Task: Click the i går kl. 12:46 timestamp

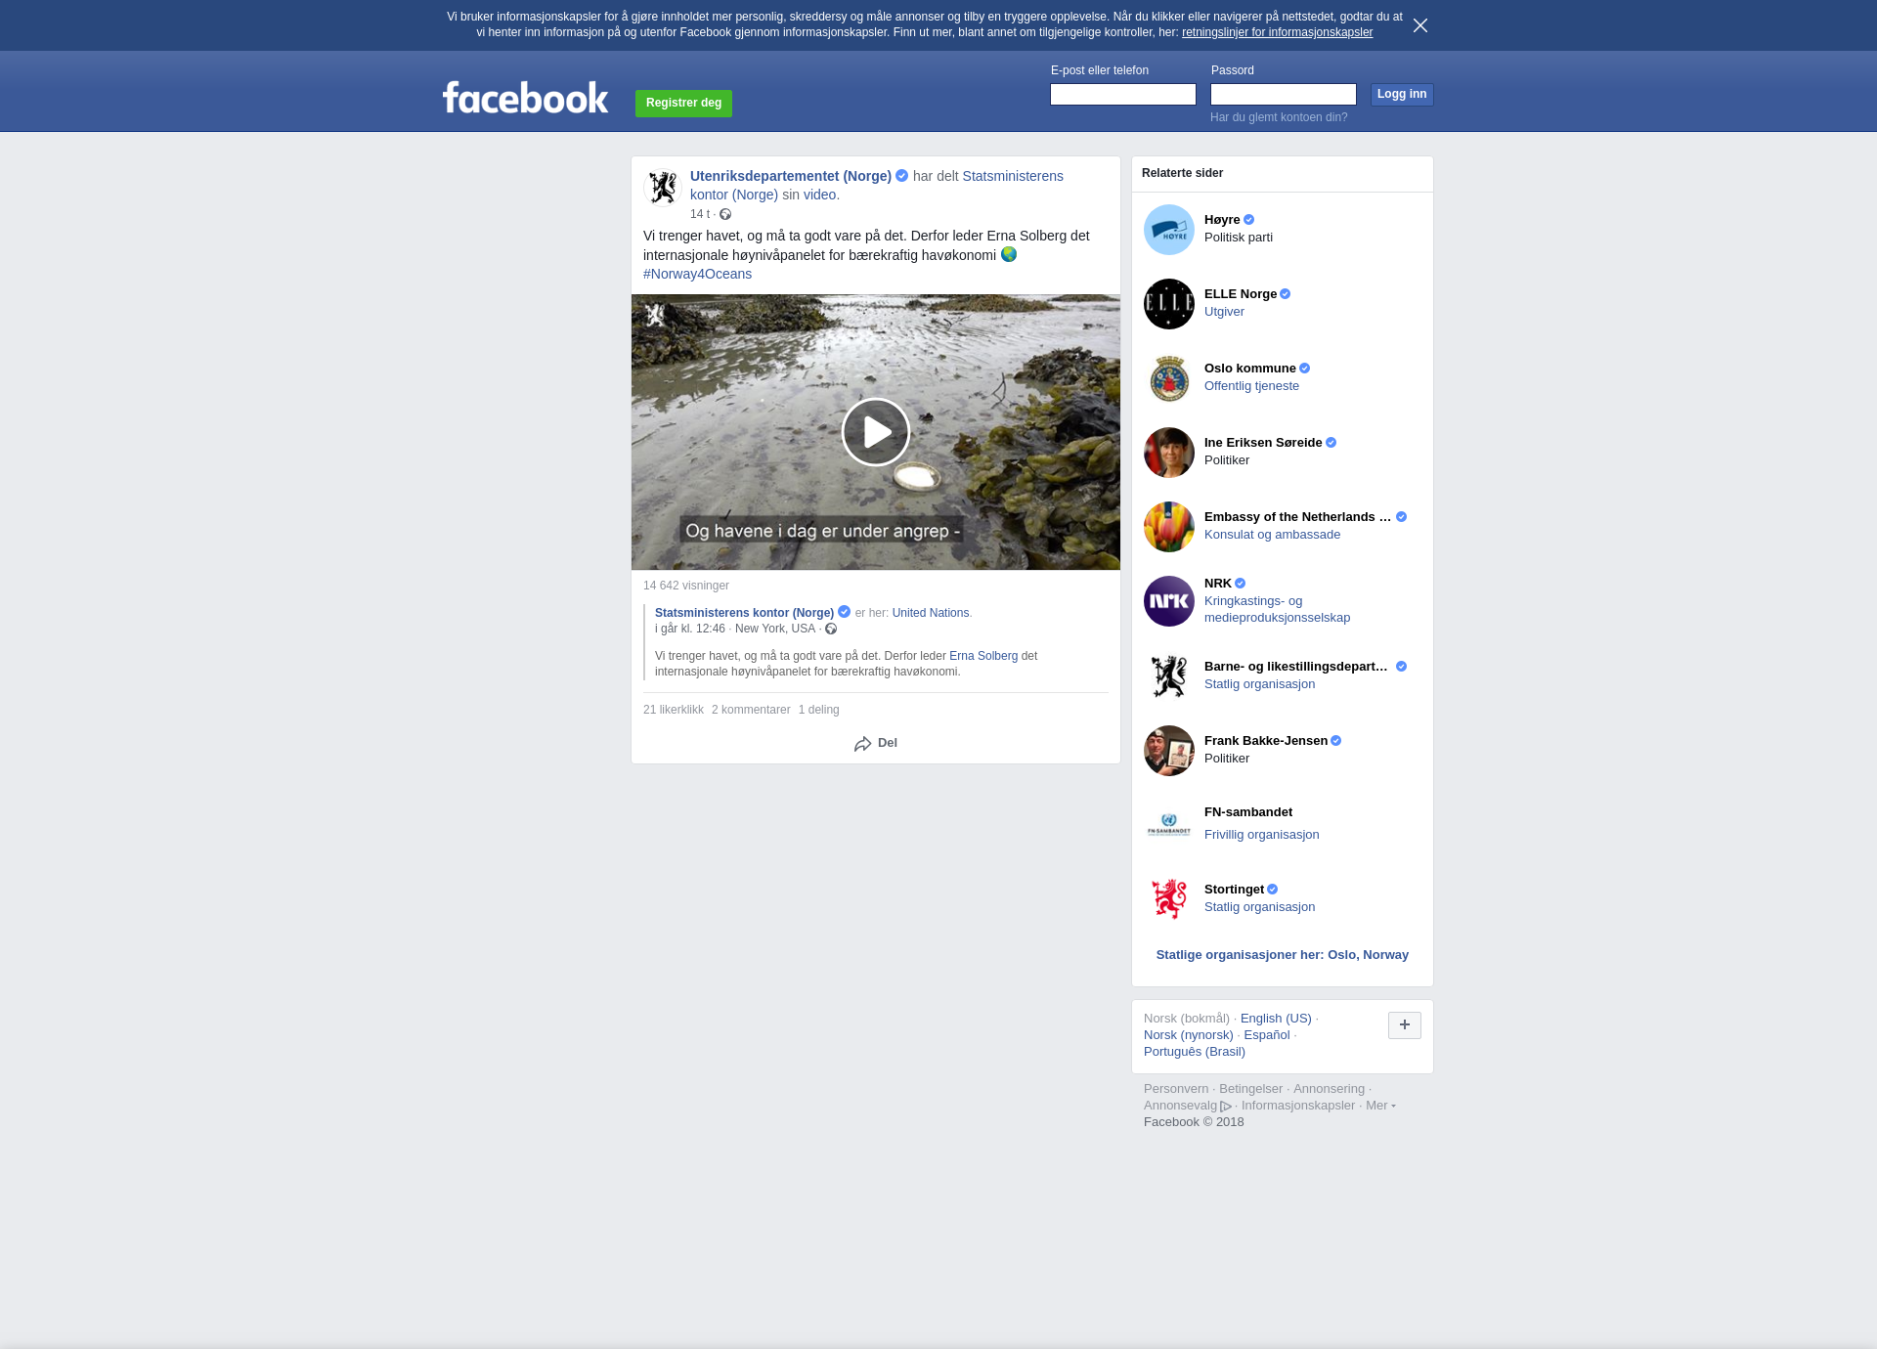Action: pos(690,629)
